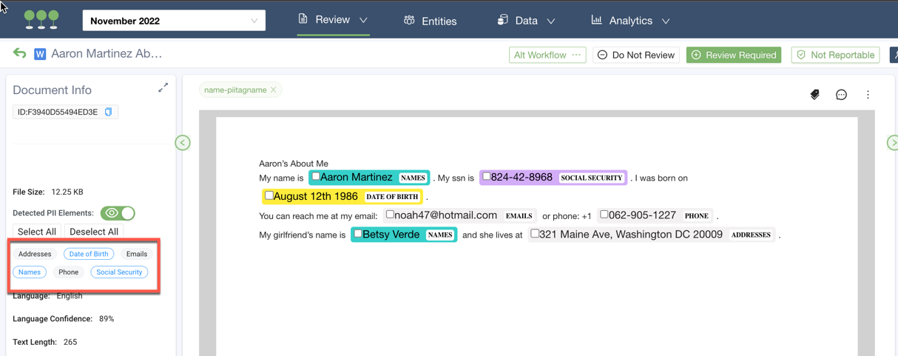Go to previous document with left arrow
898x356 pixels.
tap(183, 143)
